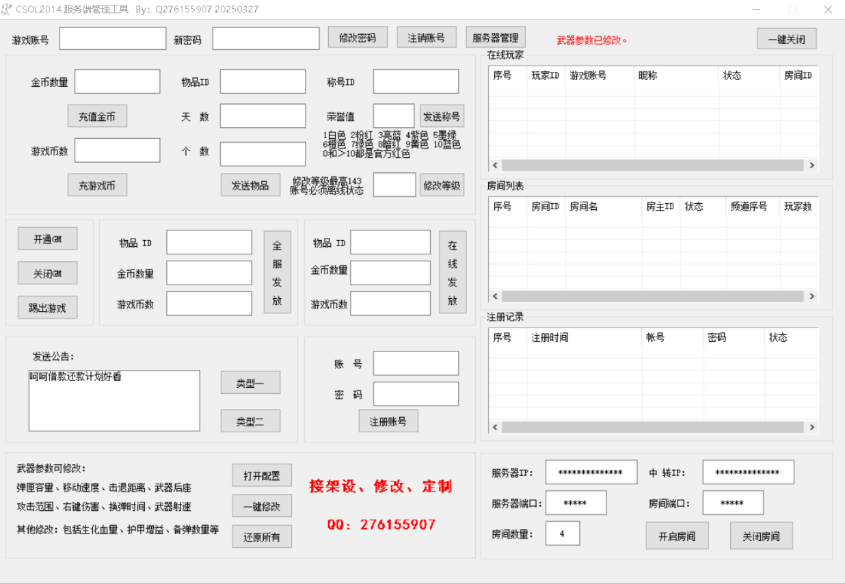Click into the 天数 input field

pyautogui.click(x=263, y=116)
